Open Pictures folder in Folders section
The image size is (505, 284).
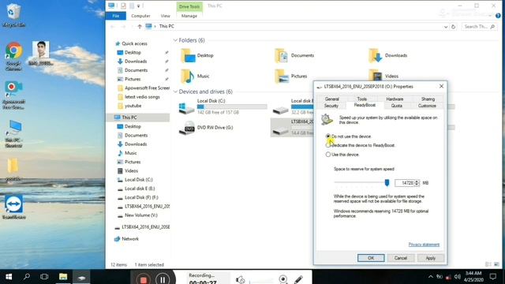[291, 77]
